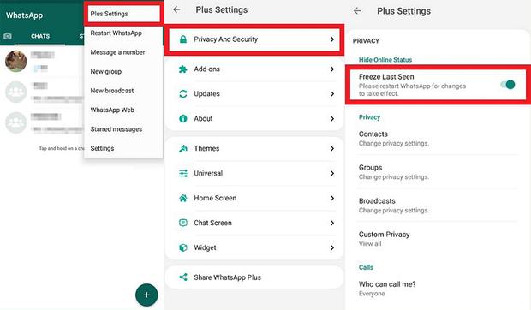Screen dimensions: 531x310
Task: Tap the WhatsApp title in header
Action: [24, 15]
